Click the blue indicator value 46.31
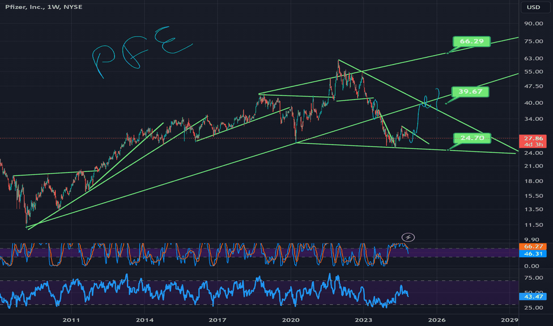This screenshot has height=326, width=553. click(x=533, y=254)
